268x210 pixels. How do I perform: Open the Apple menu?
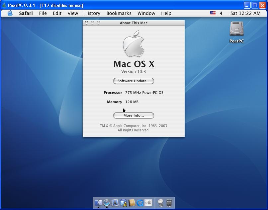pyautogui.click(x=10, y=13)
